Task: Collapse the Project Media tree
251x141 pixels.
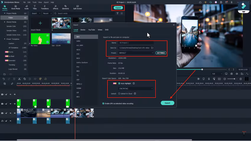Action: (x=4, y=14)
